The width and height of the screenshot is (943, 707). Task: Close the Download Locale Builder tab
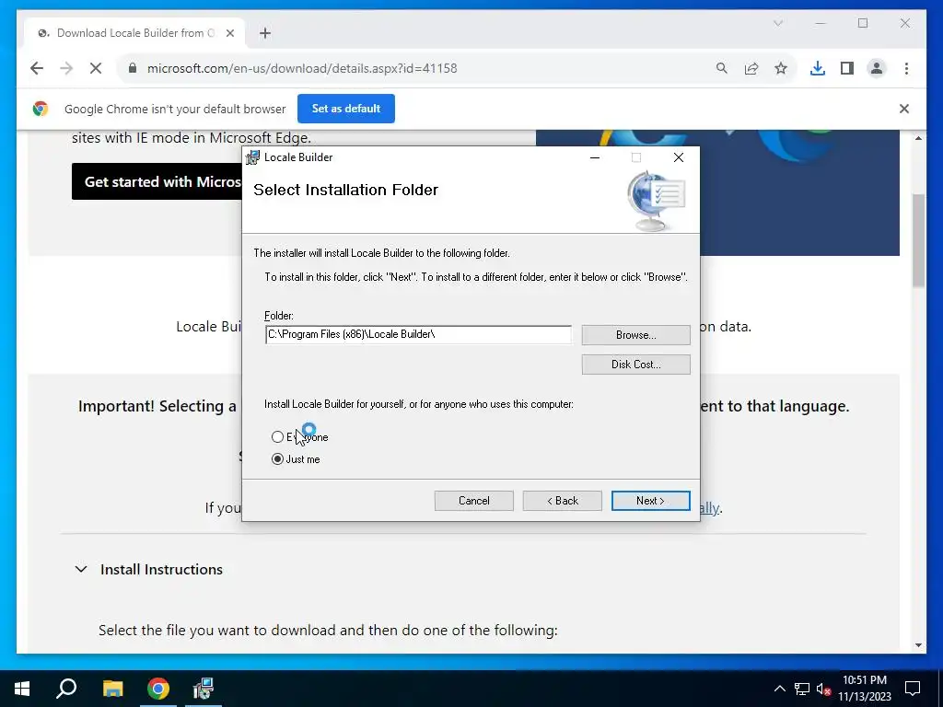pos(229,33)
